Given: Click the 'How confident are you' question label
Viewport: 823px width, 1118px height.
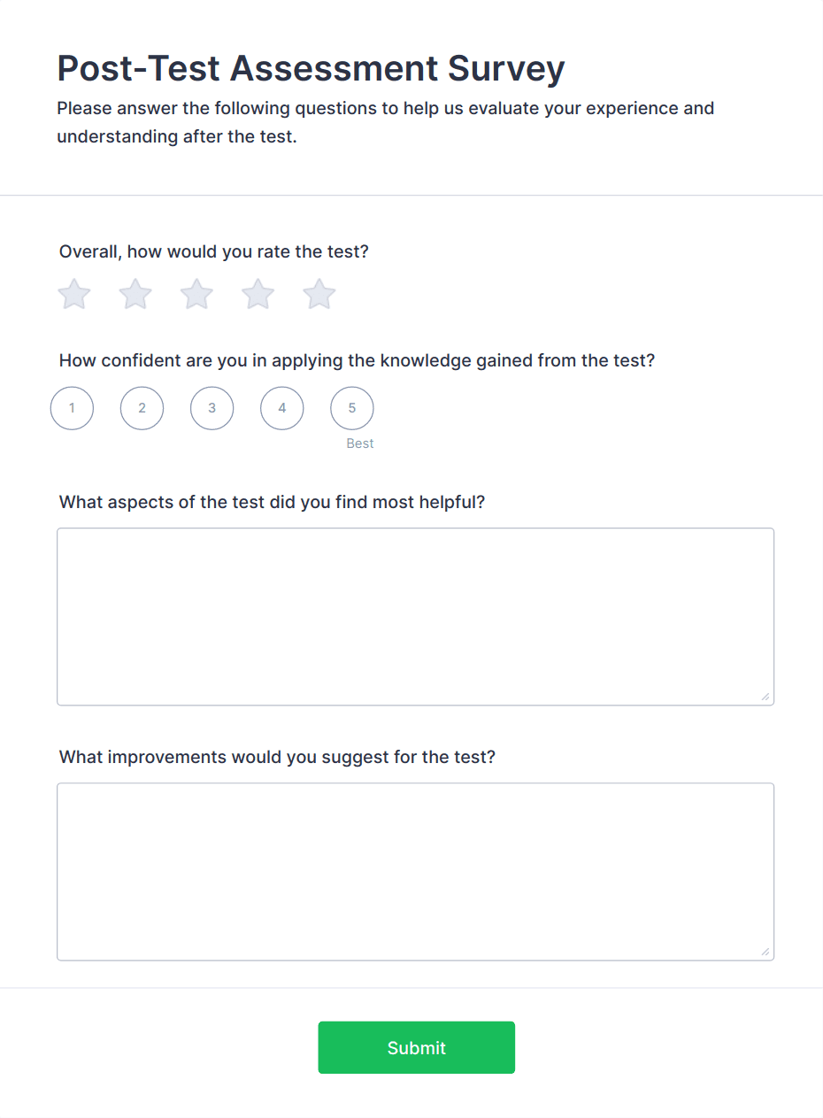Looking at the screenshot, I should coord(357,360).
